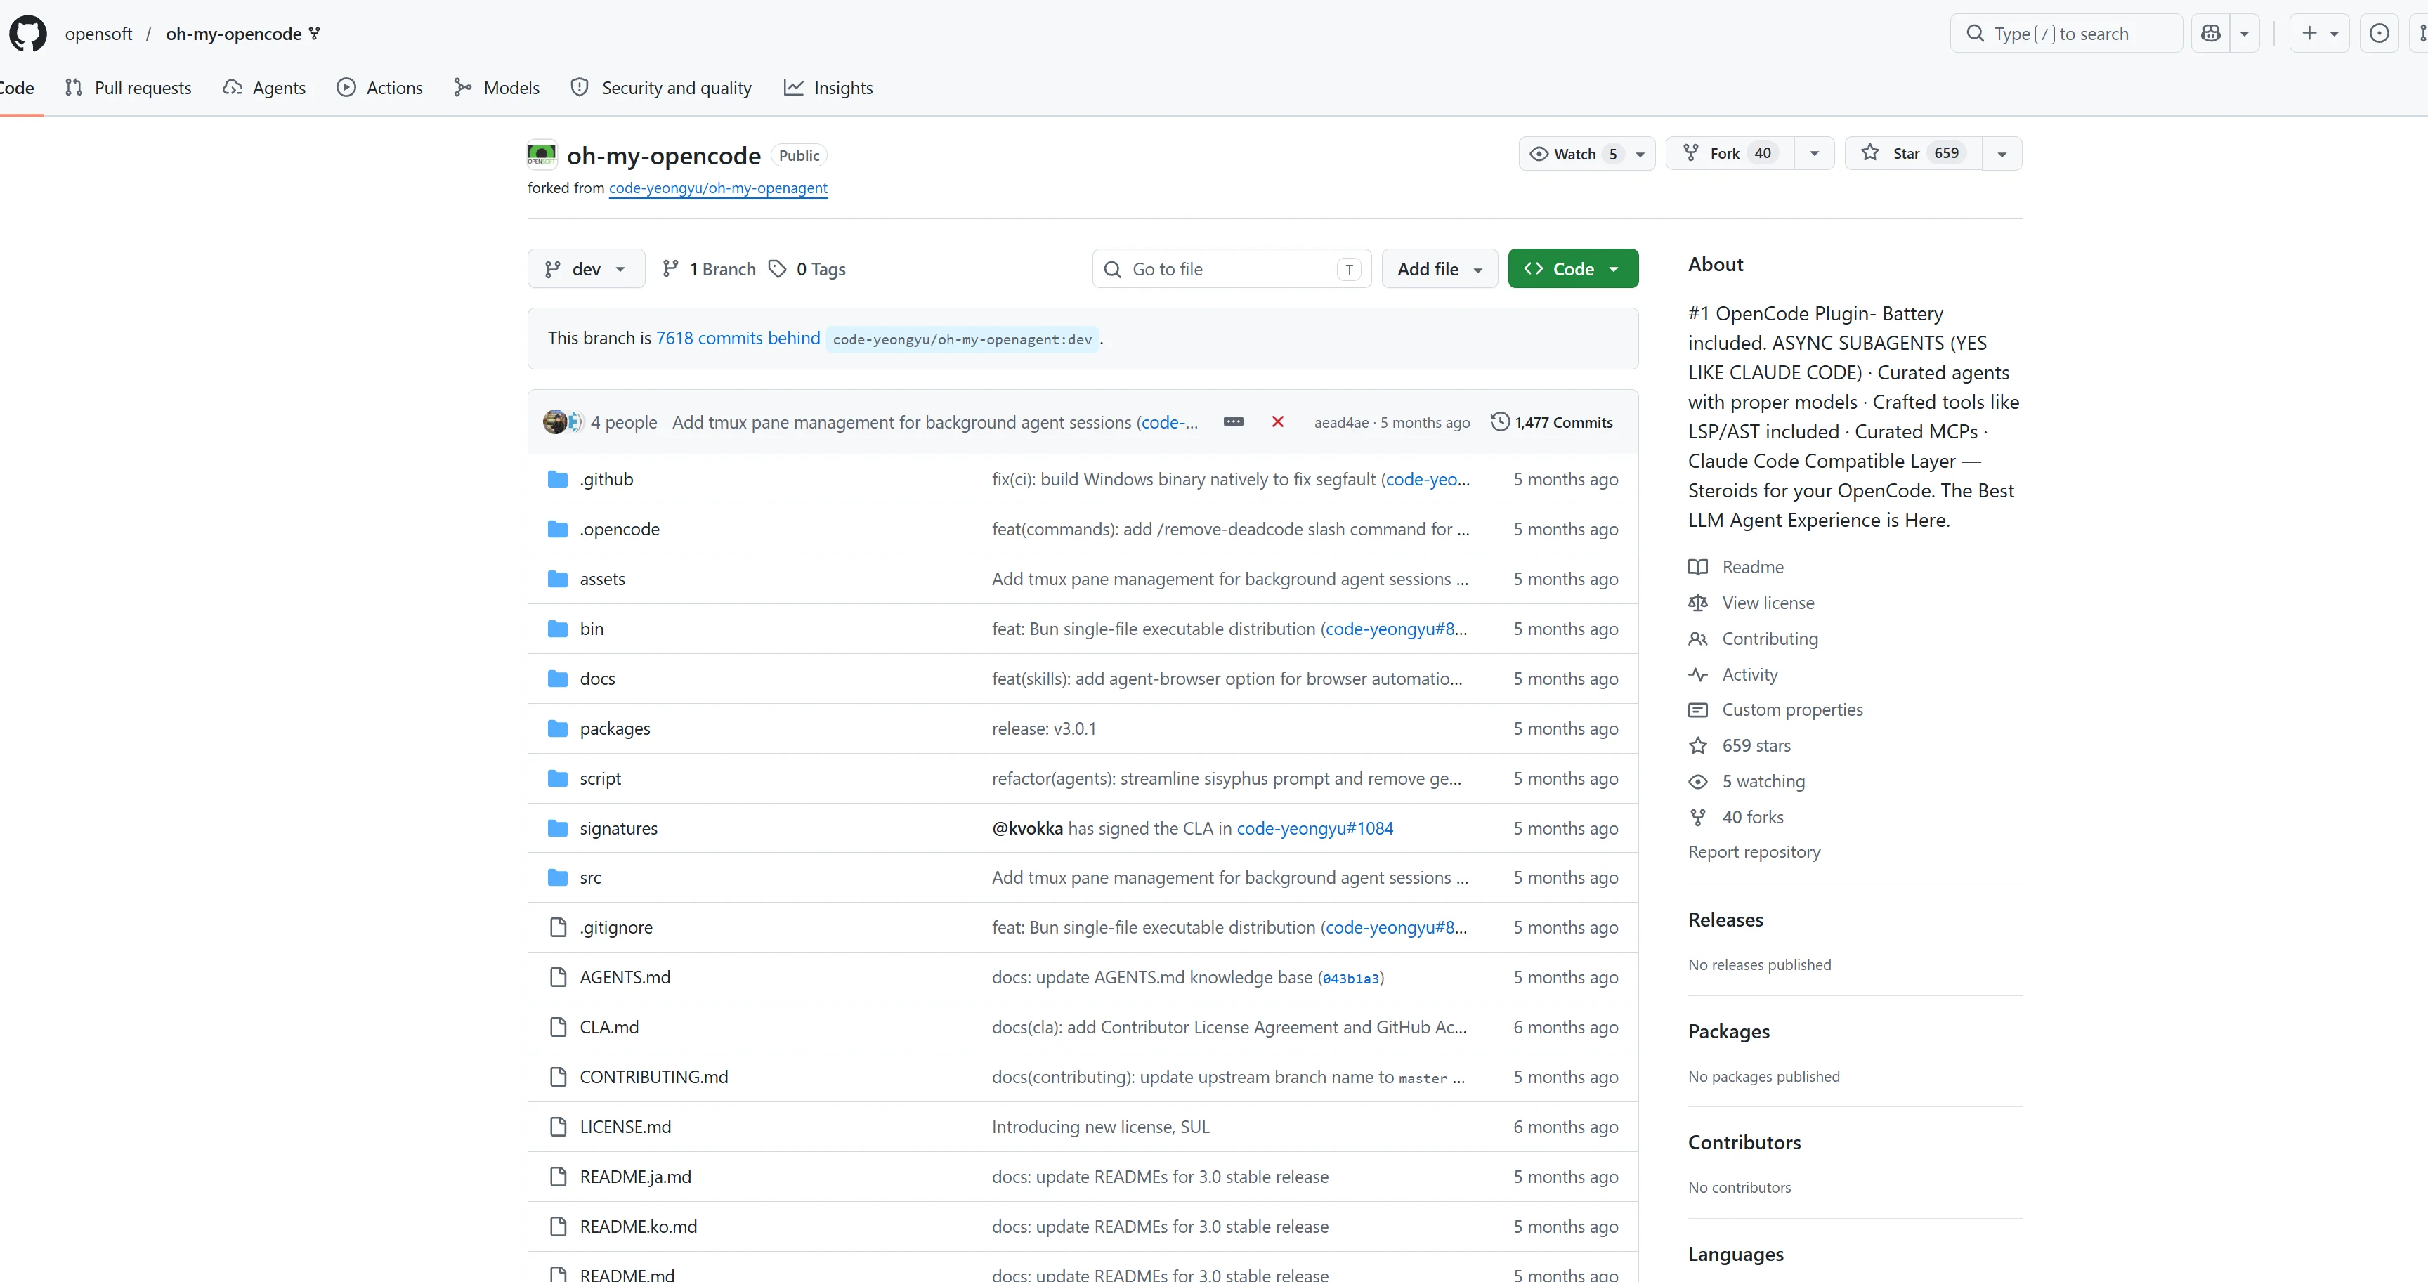Screen dimensions: 2428x1282
Task: Click the CONTRIBUTING.md file icon
Action: click(558, 1078)
